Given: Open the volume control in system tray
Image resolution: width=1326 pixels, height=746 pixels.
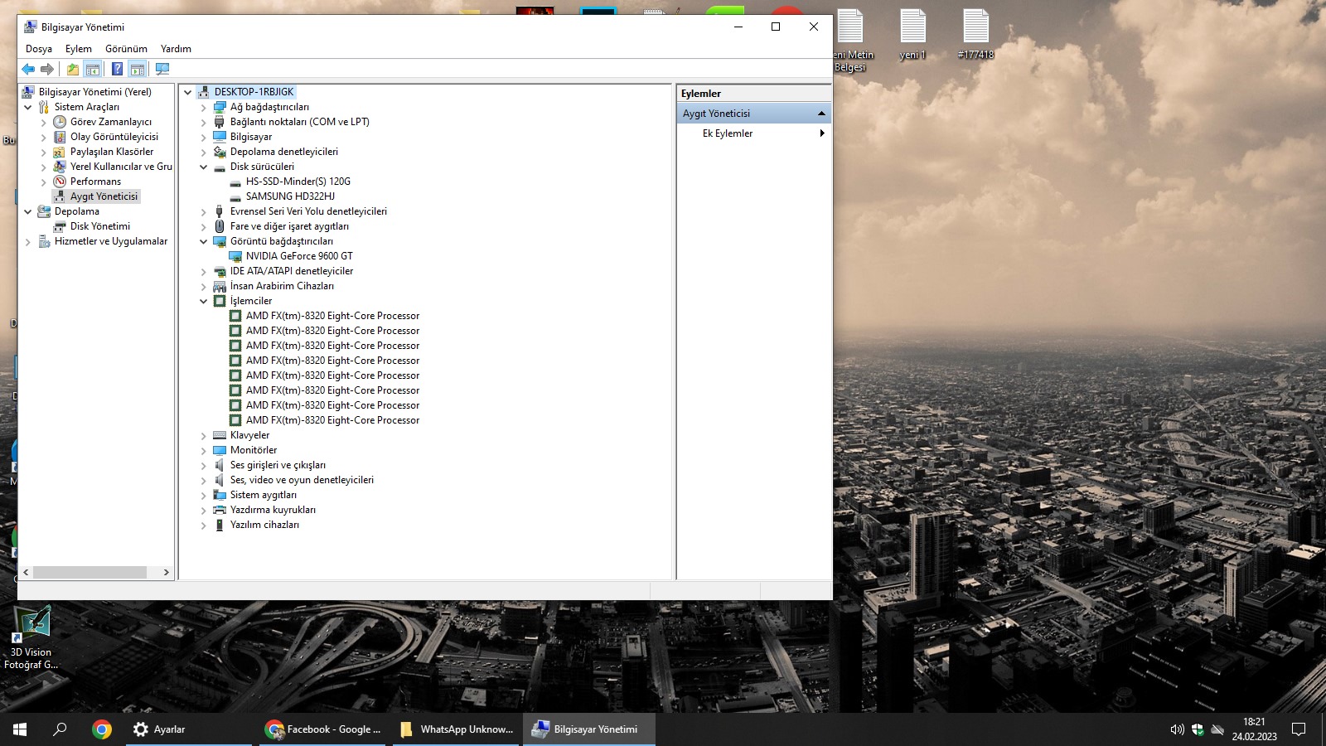Looking at the screenshot, I should pyautogui.click(x=1177, y=729).
